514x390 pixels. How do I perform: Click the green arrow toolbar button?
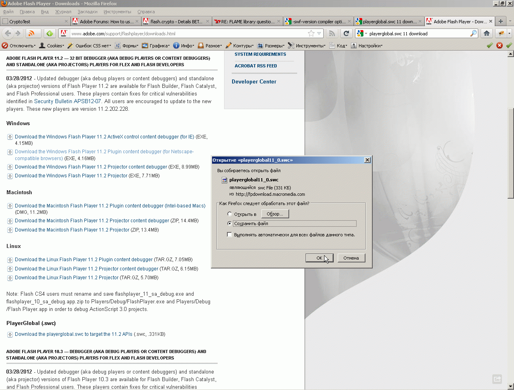click(49, 33)
